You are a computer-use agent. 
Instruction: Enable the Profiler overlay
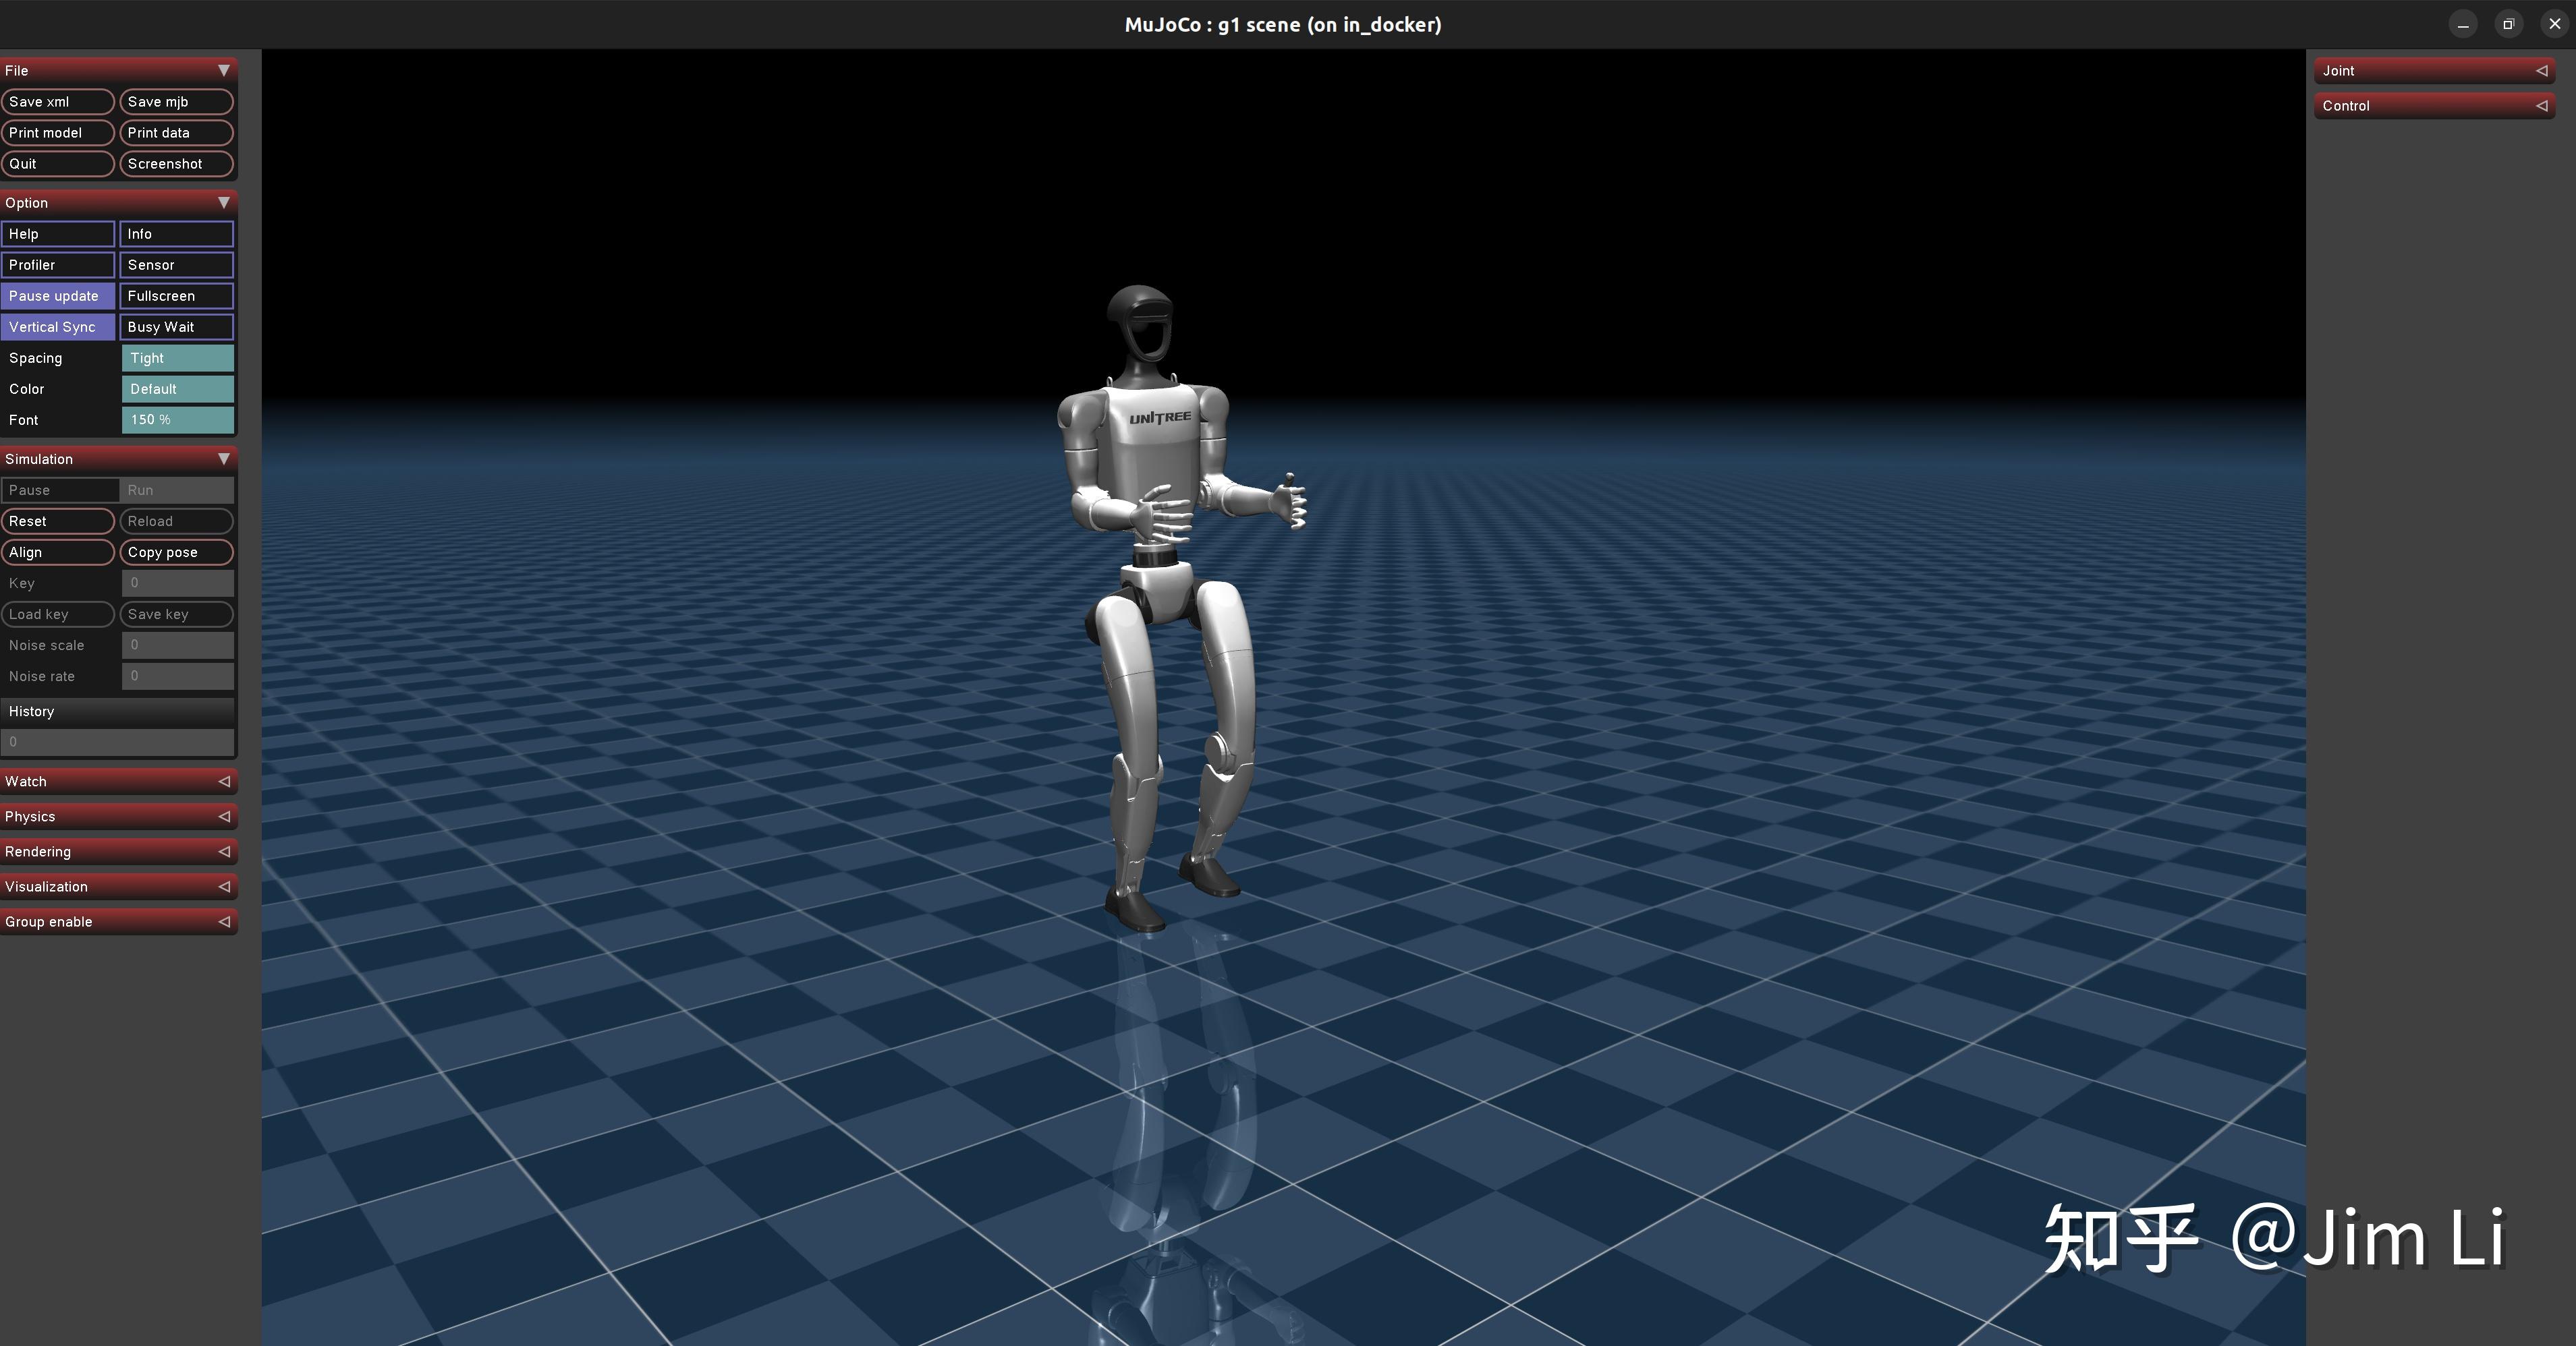click(58, 265)
